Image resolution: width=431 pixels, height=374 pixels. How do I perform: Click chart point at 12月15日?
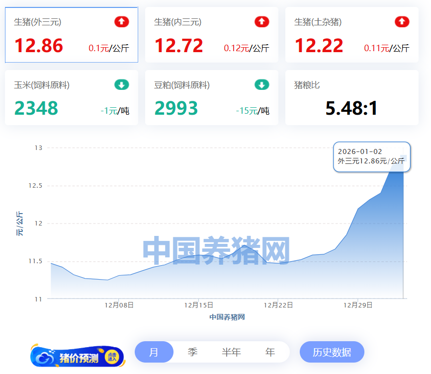tap(199, 255)
